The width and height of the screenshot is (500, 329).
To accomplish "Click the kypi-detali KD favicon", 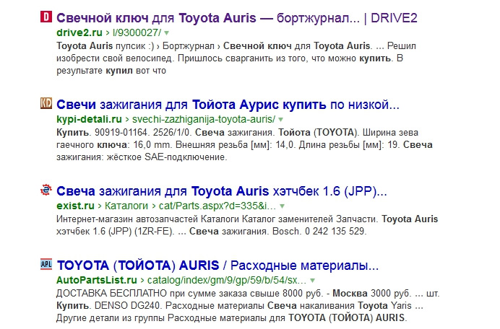I will point(46,103).
